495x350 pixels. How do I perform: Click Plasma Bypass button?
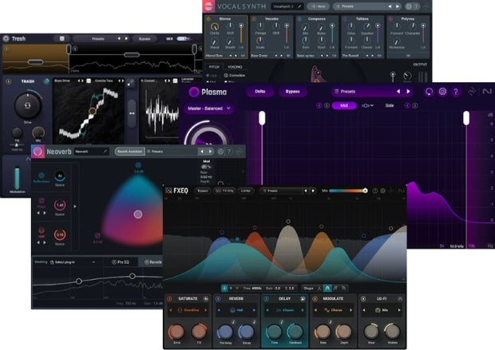(292, 92)
